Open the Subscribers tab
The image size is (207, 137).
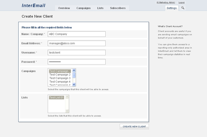pos(118,8)
